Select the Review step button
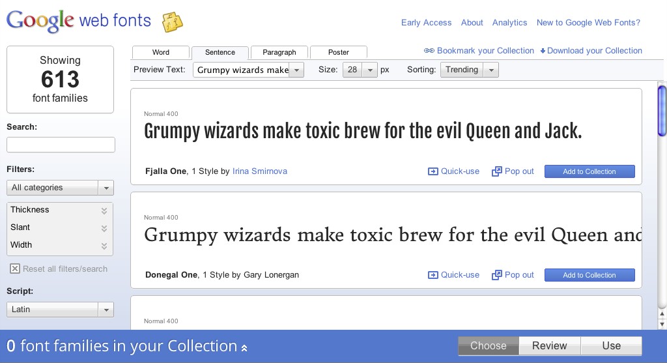Image resolution: width=667 pixels, height=363 pixels. coord(550,345)
